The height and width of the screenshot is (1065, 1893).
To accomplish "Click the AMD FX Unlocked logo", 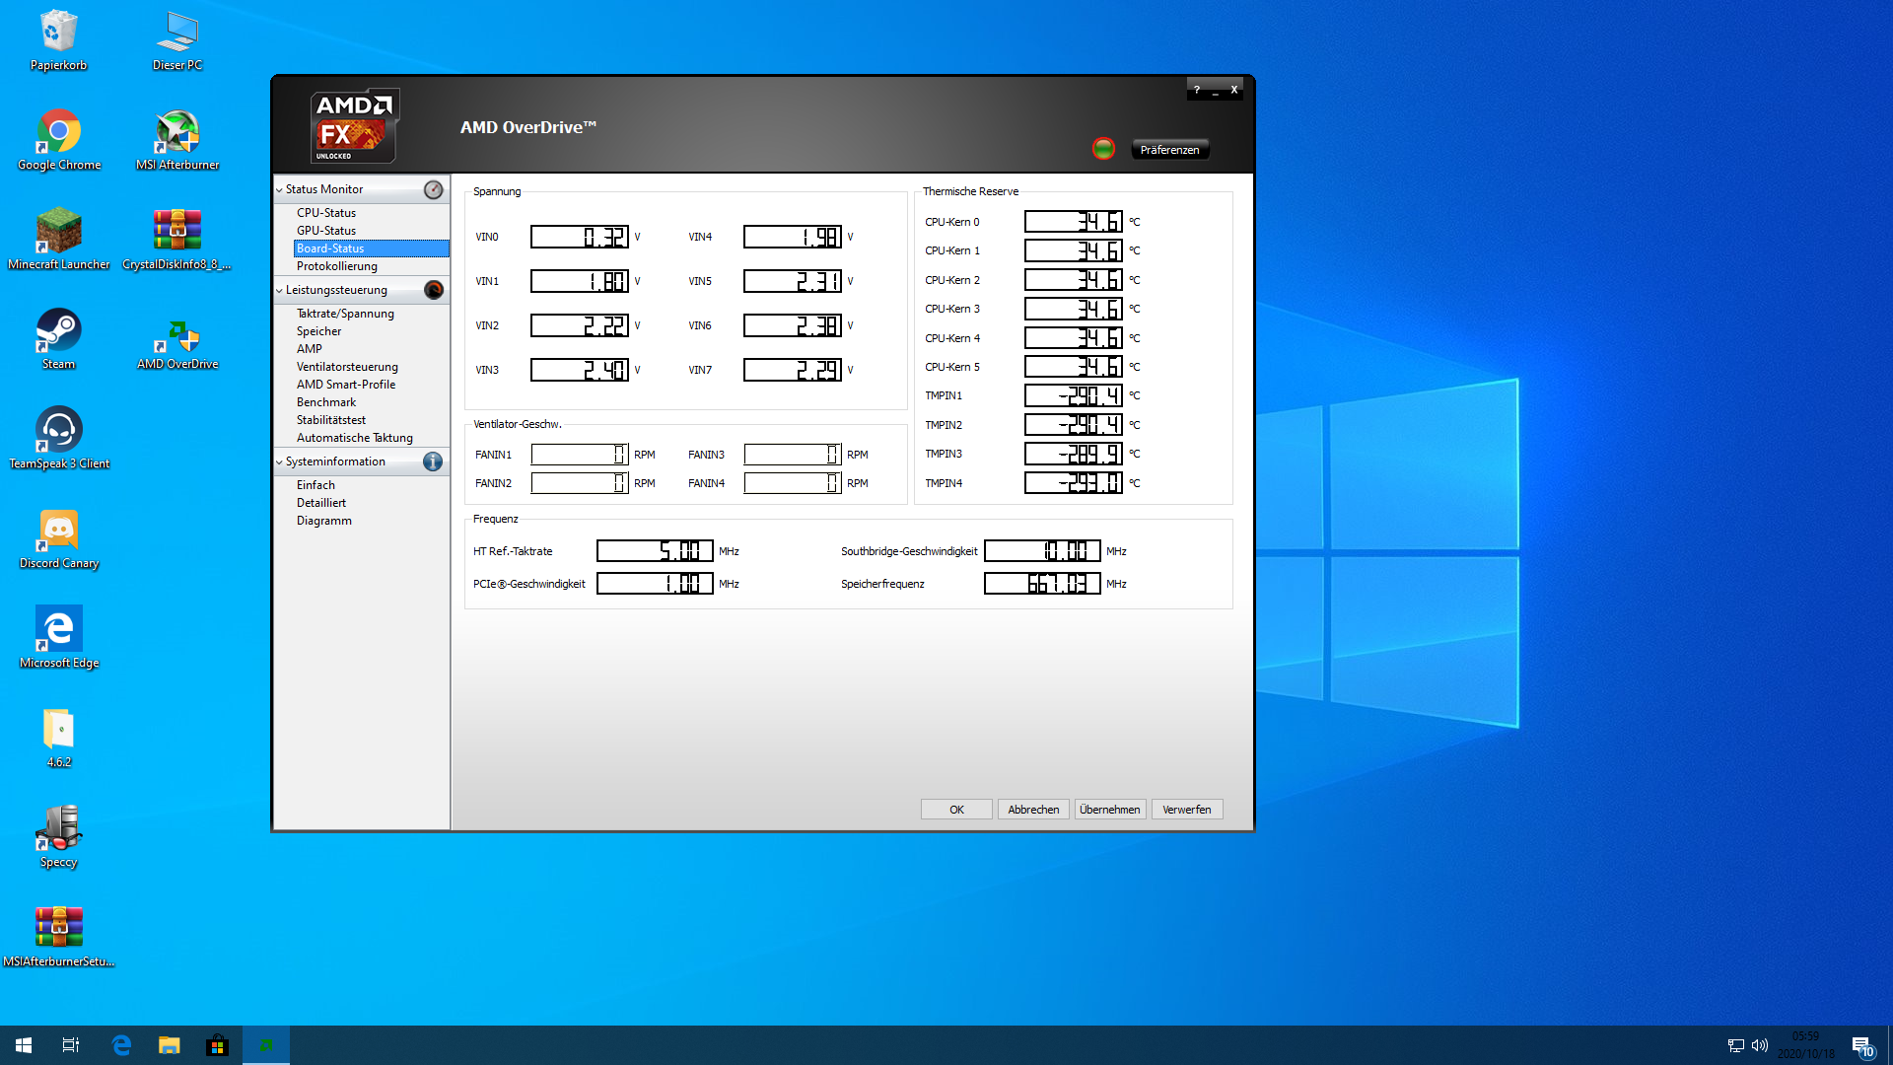I will point(354,126).
